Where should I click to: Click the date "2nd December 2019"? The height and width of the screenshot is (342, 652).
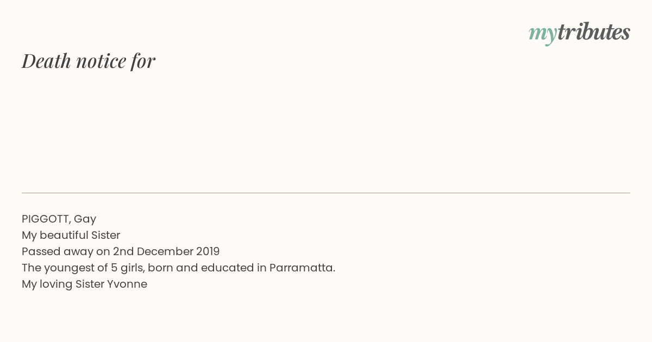point(166,252)
